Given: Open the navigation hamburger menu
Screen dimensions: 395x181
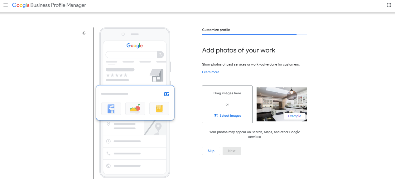Looking at the screenshot, I should 6,5.
